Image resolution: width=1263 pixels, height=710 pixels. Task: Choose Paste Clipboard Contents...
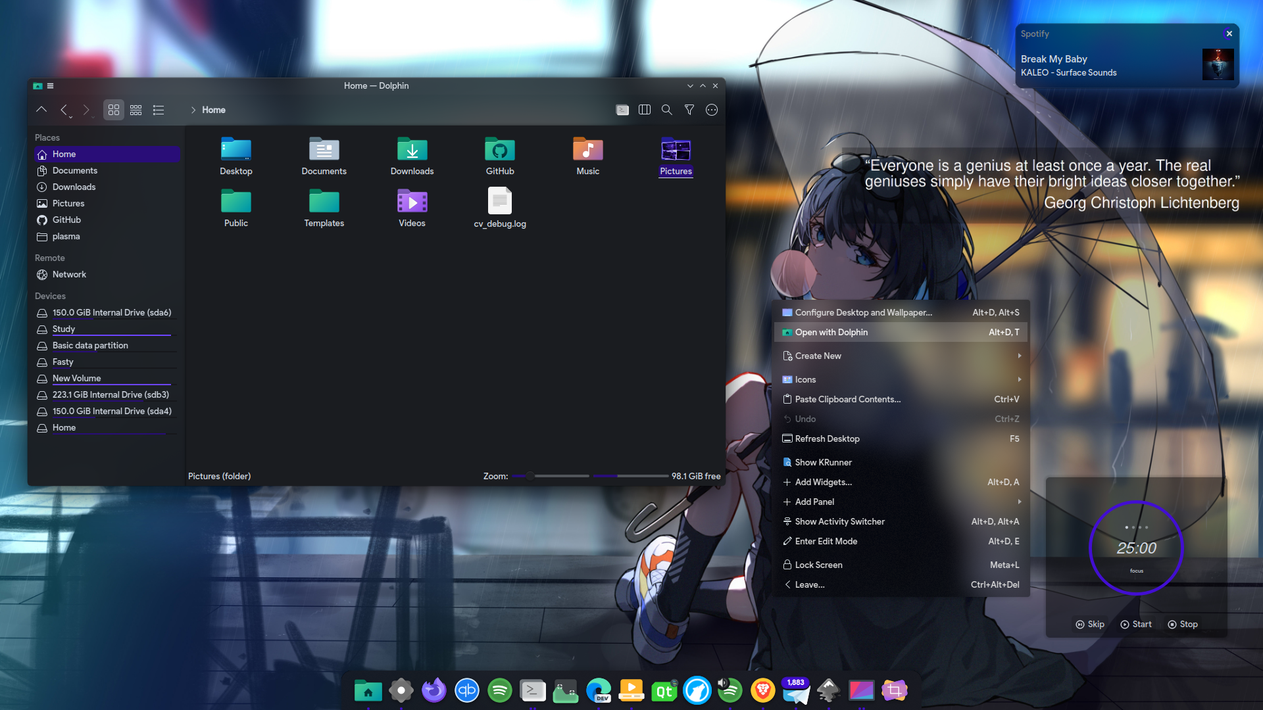point(901,399)
